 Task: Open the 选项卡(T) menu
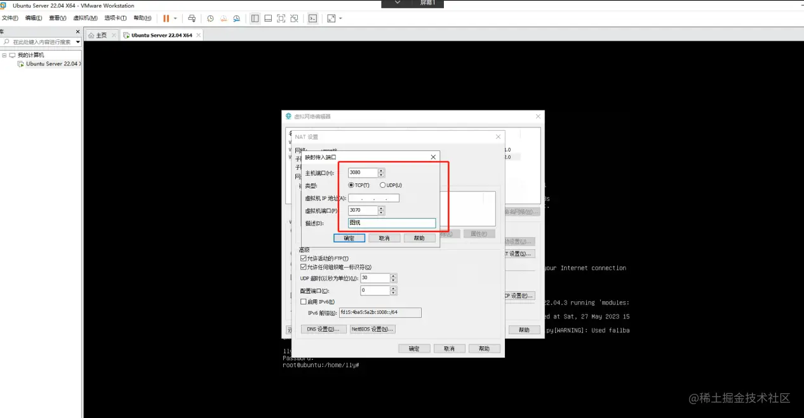point(116,18)
